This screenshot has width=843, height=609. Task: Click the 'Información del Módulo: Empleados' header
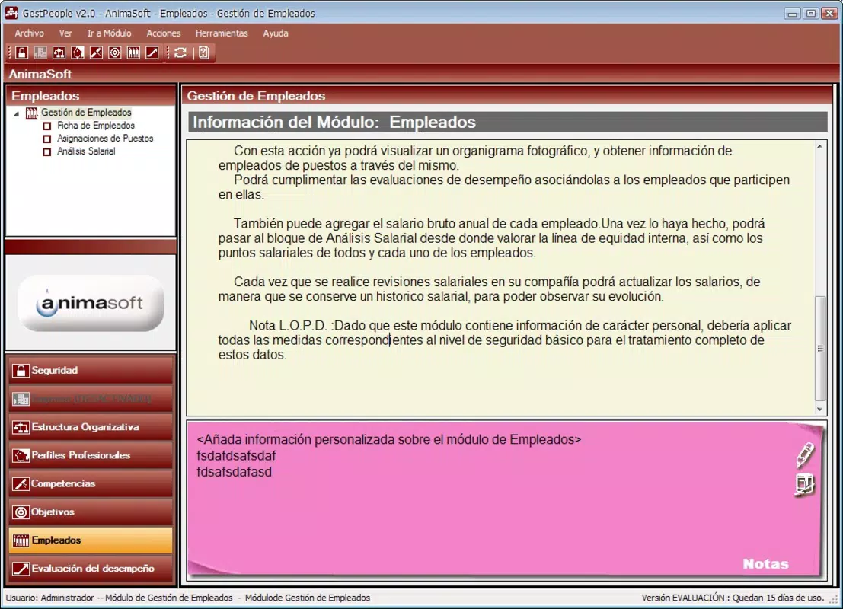(x=507, y=122)
